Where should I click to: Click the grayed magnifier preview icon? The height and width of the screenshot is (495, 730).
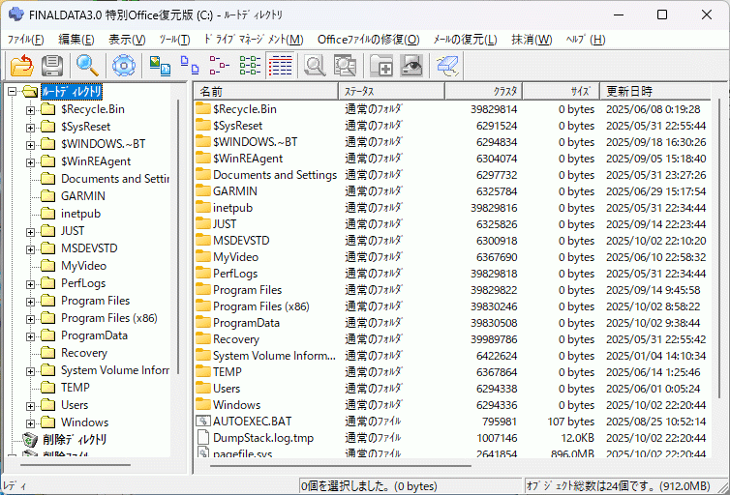pyautogui.click(x=315, y=65)
